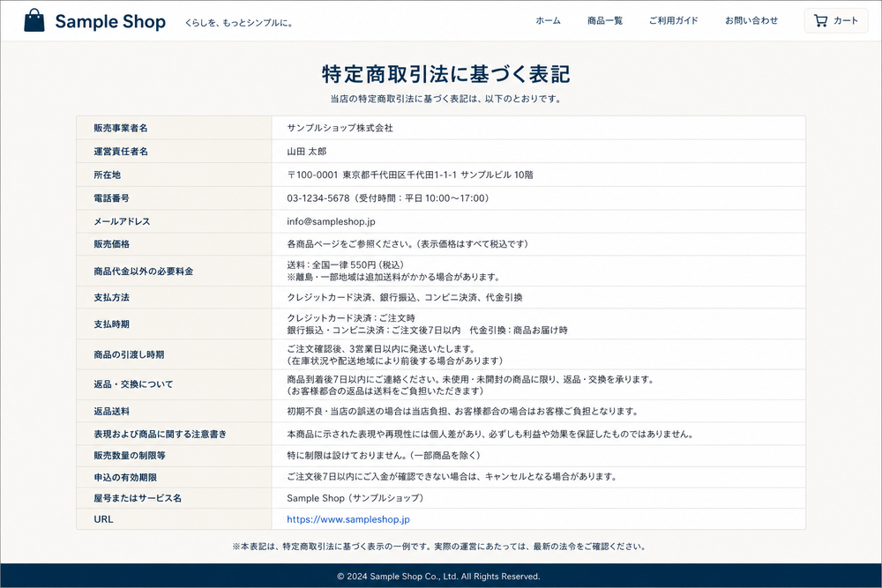Click the page heading 特定商取引法に基づく表記
This screenshot has height=588, width=882.
tap(446, 74)
